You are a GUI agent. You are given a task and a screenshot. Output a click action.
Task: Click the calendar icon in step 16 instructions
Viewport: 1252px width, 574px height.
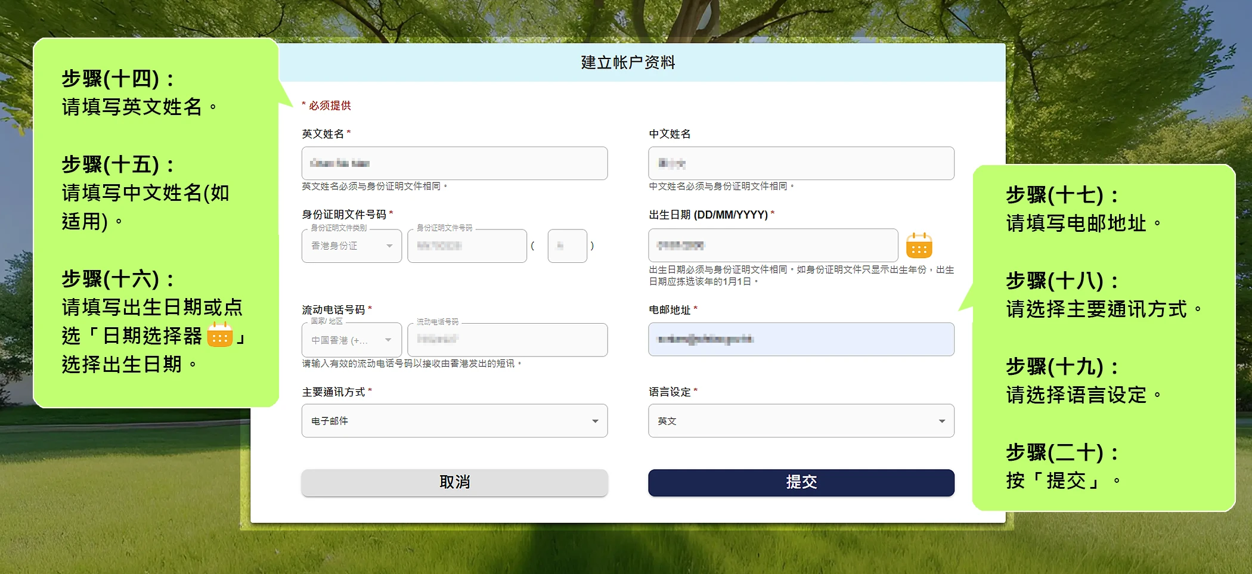(219, 335)
